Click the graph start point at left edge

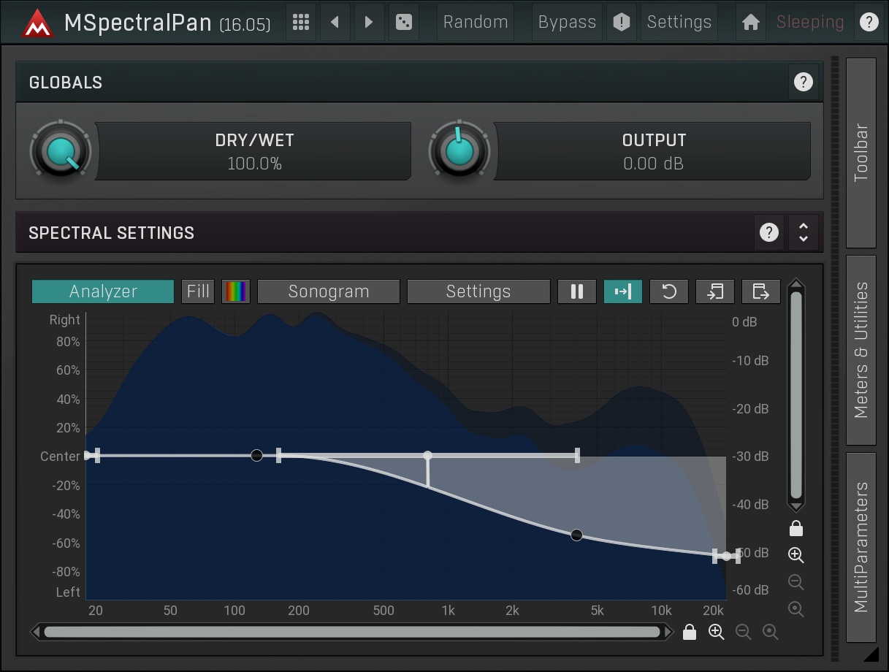[88, 455]
